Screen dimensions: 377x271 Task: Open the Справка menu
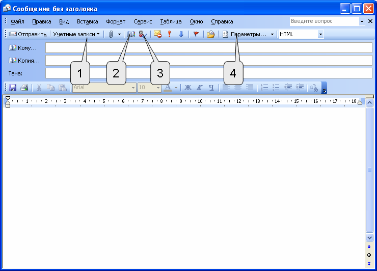coord(222,21)
